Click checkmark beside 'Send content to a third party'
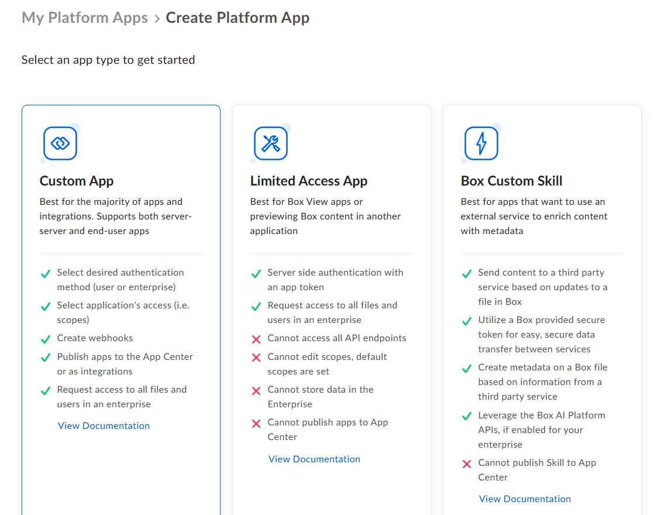The image size is (654, 515). pyautogui.click(x=467, y=274)
